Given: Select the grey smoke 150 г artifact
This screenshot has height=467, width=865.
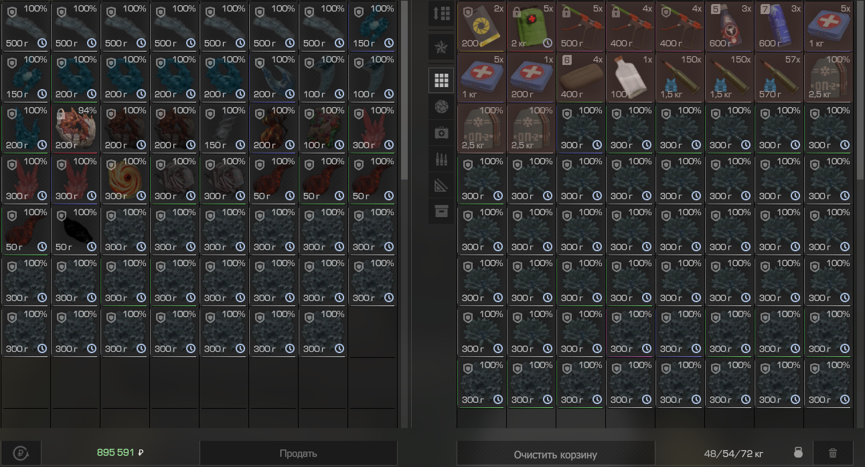Looking at the screenshot, I should 224,128.
